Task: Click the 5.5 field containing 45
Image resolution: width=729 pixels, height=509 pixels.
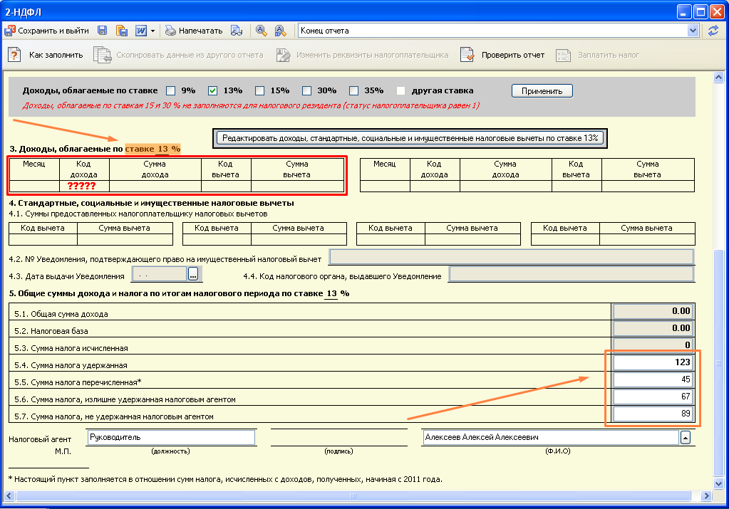Action: point(653,379)
